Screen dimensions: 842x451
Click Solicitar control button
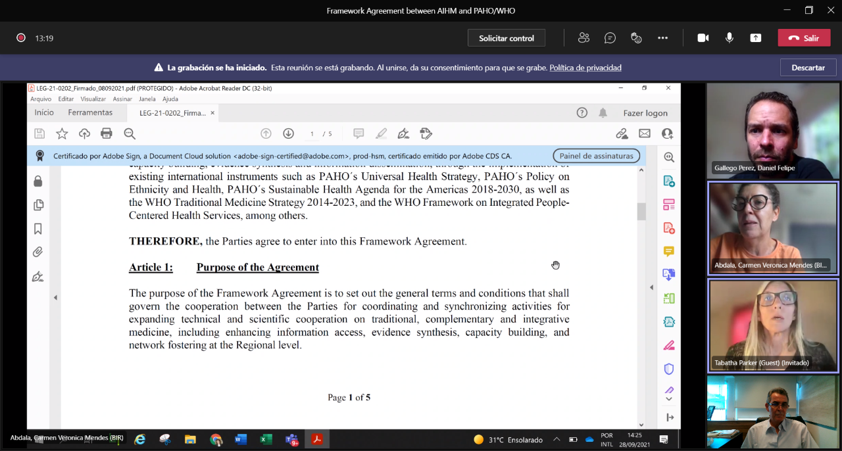[x=507, y=38]
